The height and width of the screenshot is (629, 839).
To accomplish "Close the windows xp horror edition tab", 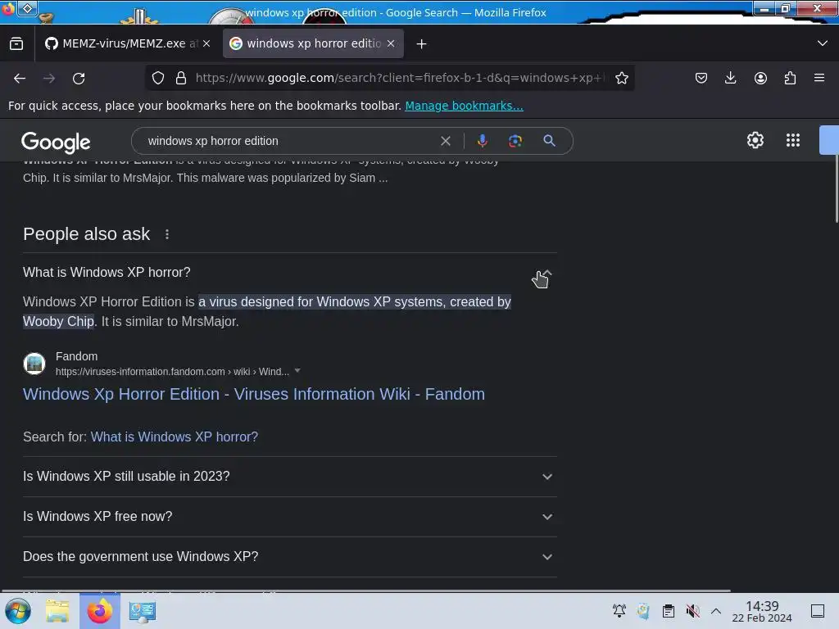I will tap(391, 44).
